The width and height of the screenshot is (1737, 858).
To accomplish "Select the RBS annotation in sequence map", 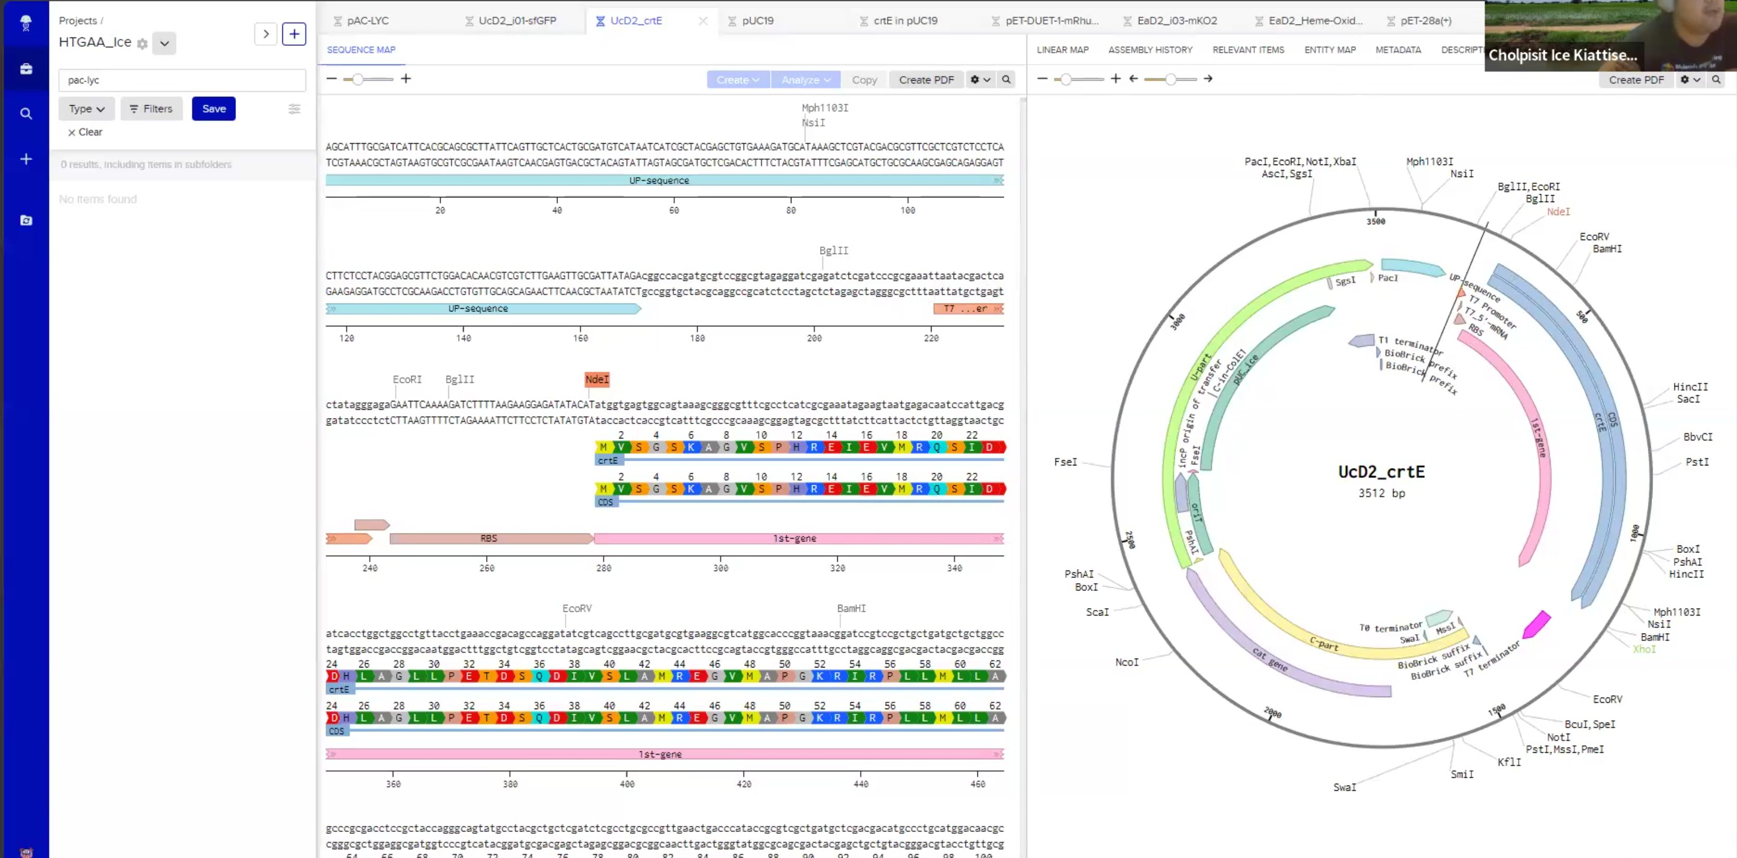I will click(492, 538).
